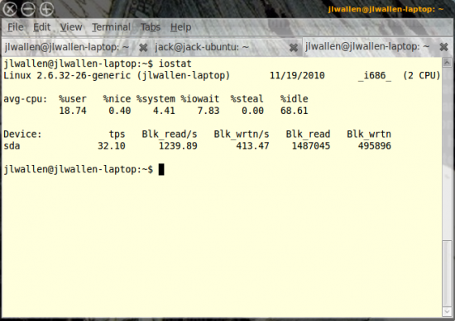Click the scrollbar up arrow
The height and width of the screenshot is (321, 455).
click(x=447, y=62)
